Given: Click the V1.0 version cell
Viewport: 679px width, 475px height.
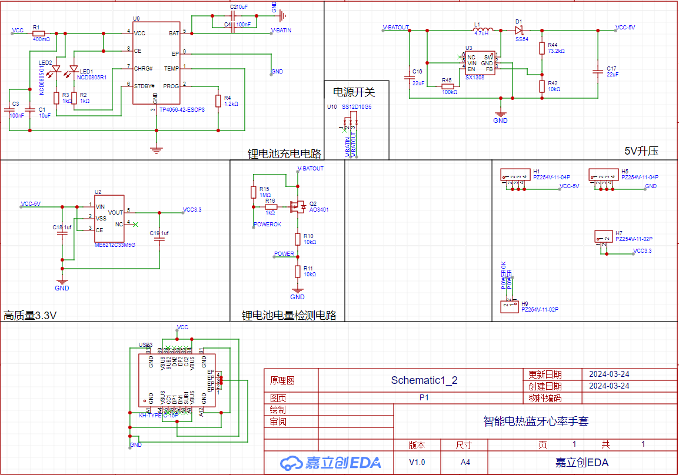Looking at the screenshot, I should (x=417, y=463).
